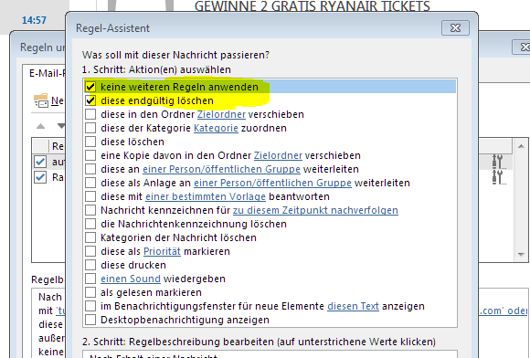The height and width of the screenshot is (358, 530).
Task: Click '1. Schritt: Aktion(en) auswählen' label
Action: click(x=156, y=69)
